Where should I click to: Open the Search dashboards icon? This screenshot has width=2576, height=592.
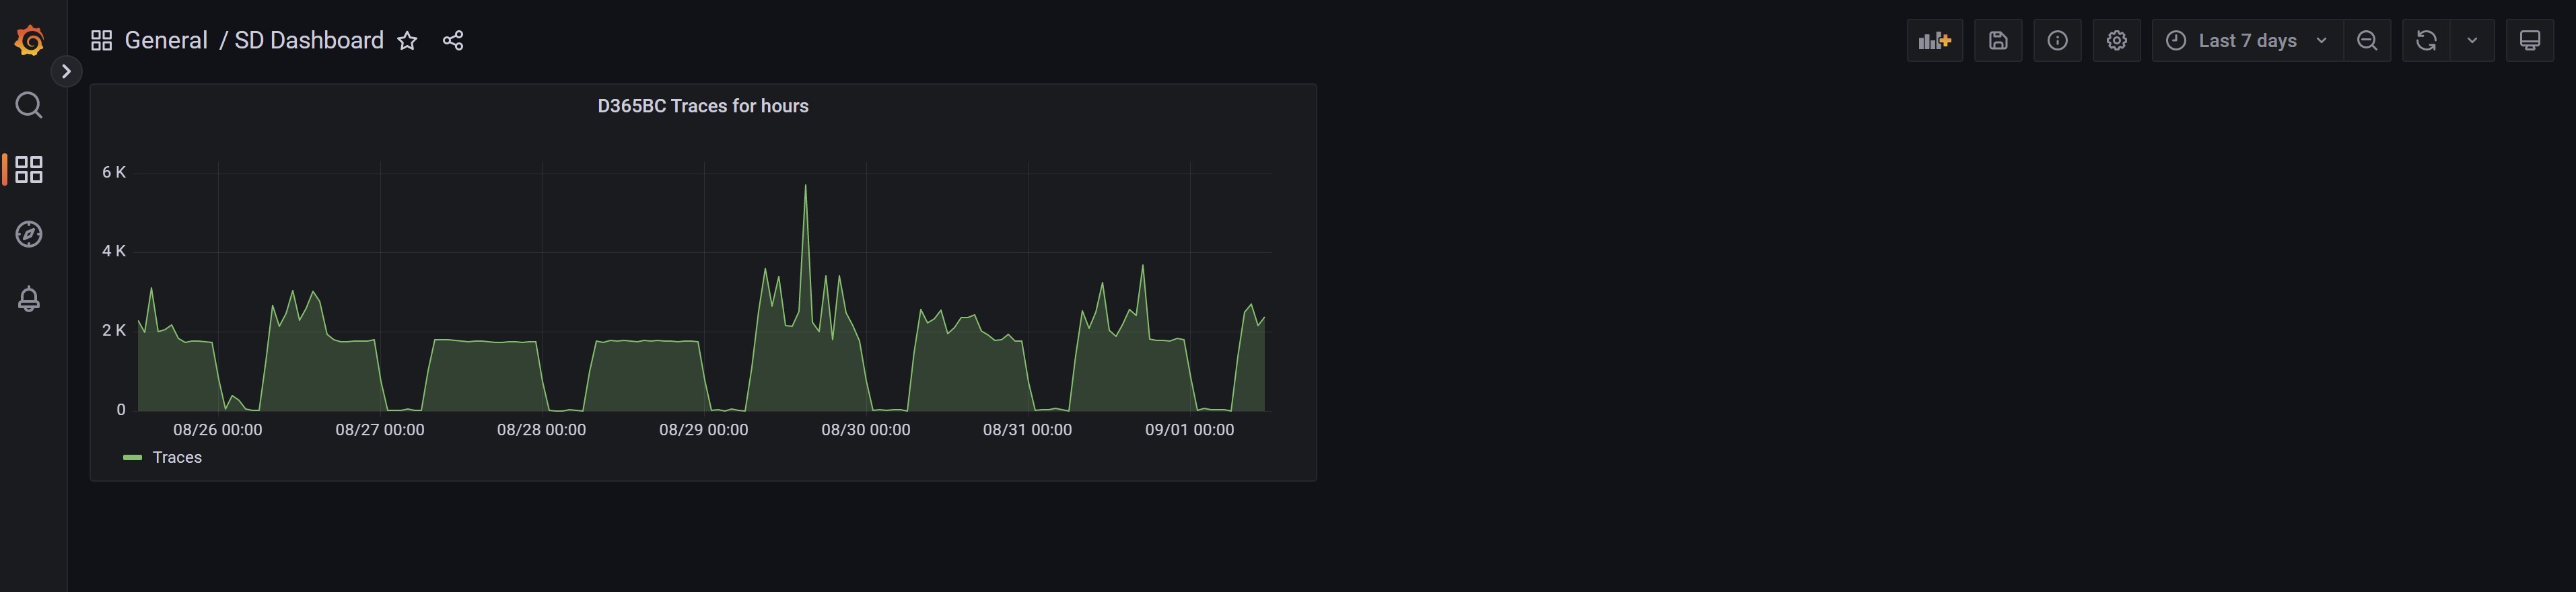(x=29, y=105)
